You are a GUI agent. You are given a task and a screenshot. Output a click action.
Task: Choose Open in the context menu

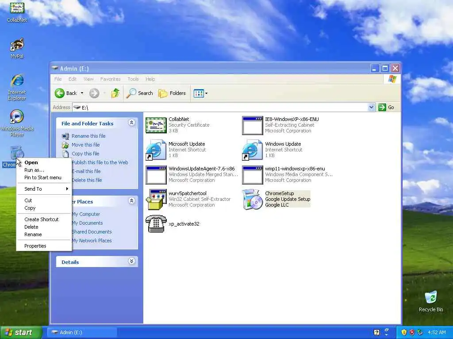(x=44, y=162)
